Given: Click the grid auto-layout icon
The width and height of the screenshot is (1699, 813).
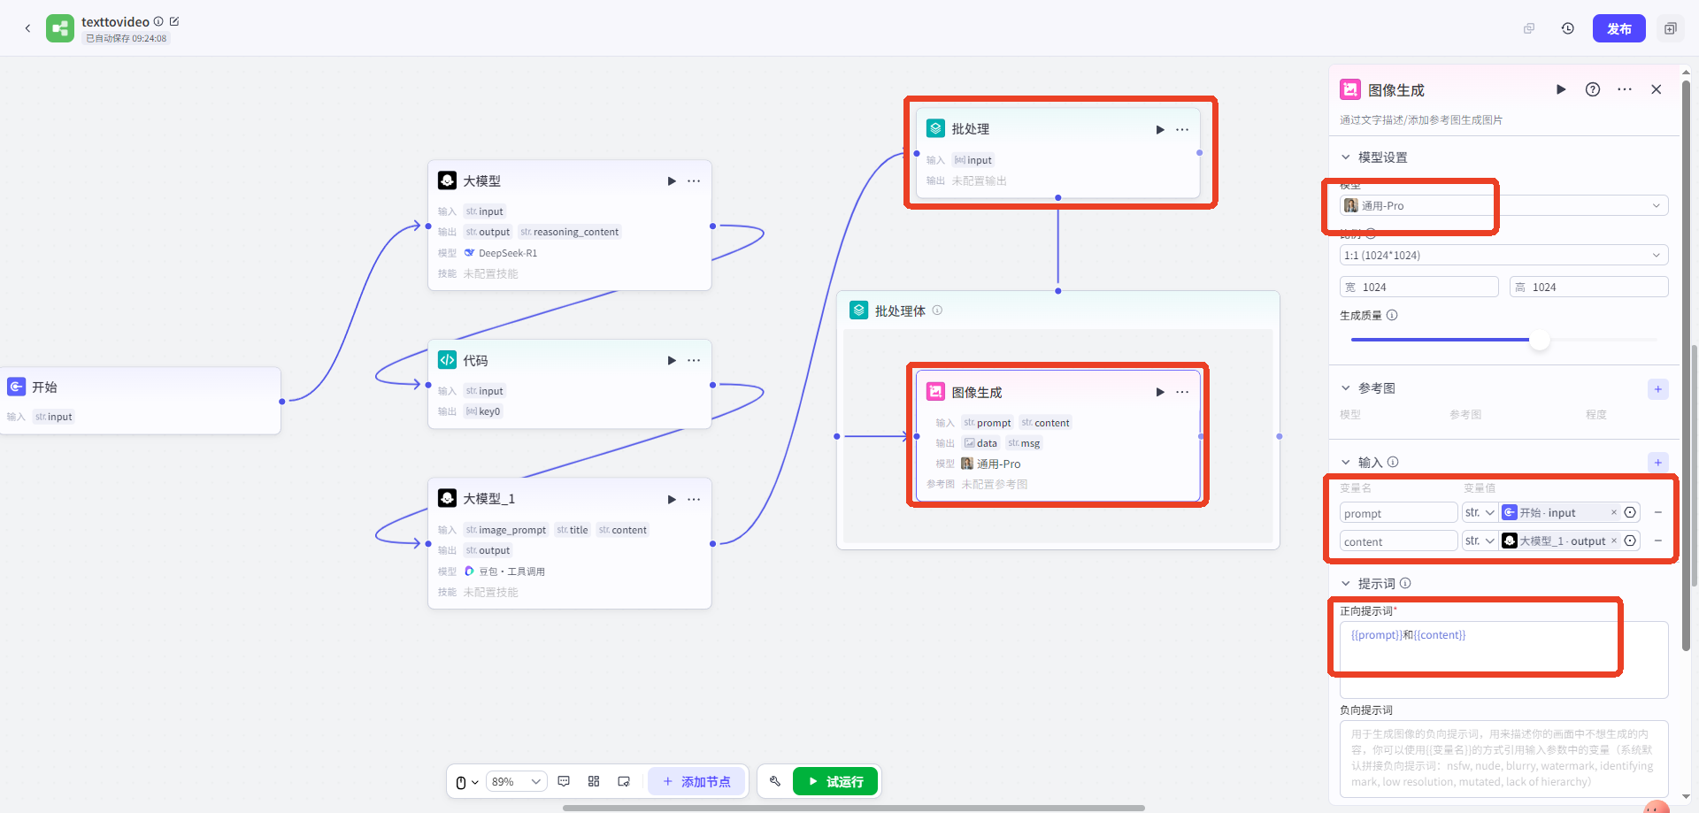Looking at the screenshot, I should click(x=594, y=781).
